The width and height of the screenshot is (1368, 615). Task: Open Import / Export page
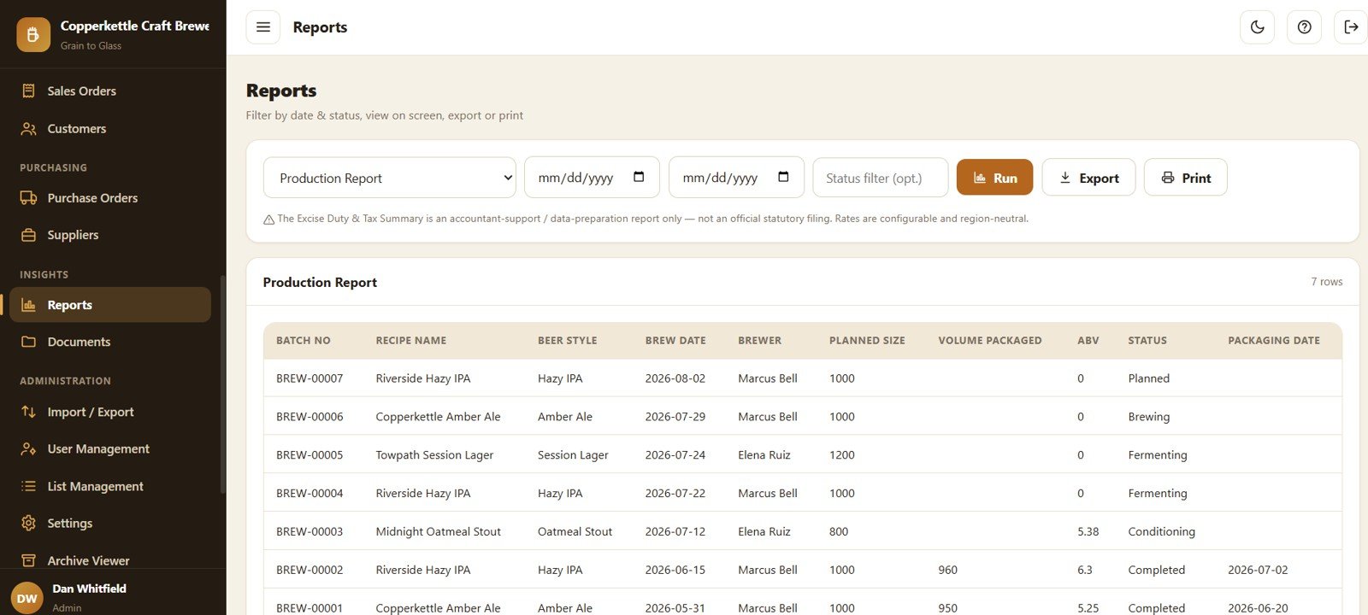click(x=110, y=412)
